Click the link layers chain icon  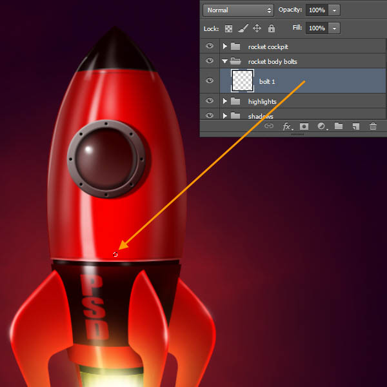click(x=270, y=126)
